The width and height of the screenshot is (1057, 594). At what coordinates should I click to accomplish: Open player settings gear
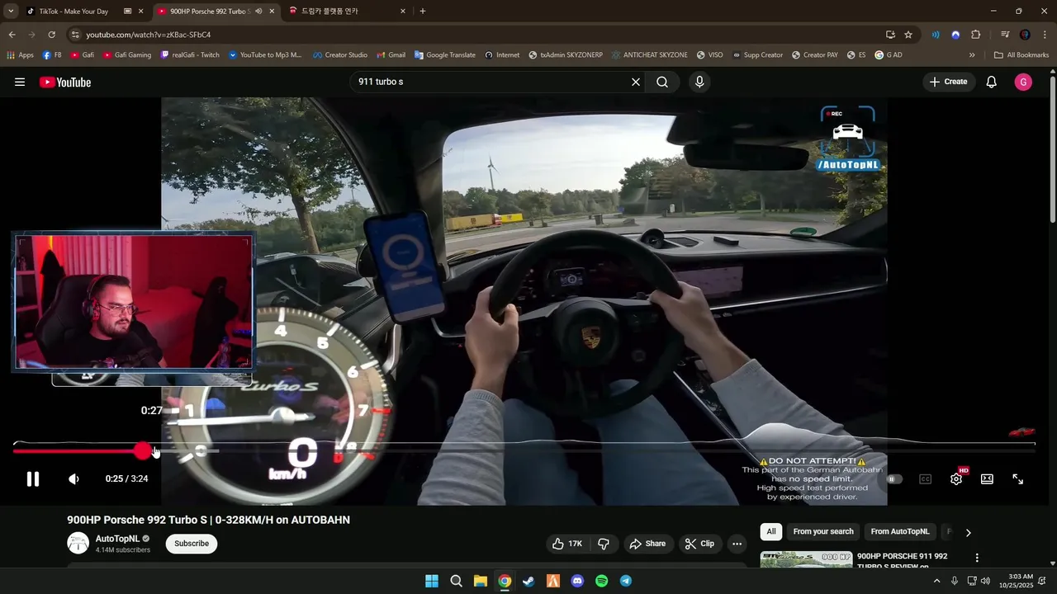pyautogui.click(x=956, y=479)
